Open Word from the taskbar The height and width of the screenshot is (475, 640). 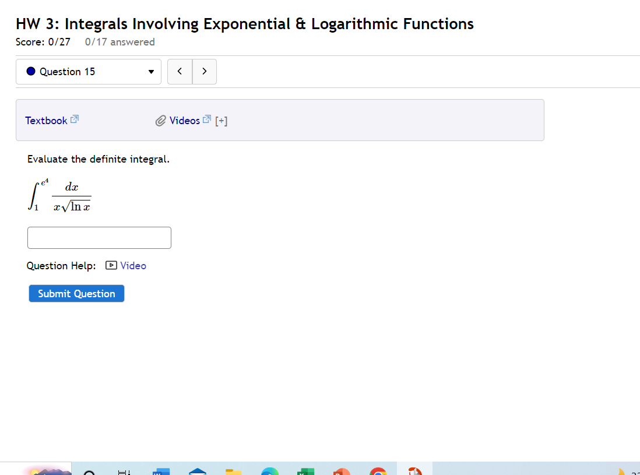[x=161, y=471]
